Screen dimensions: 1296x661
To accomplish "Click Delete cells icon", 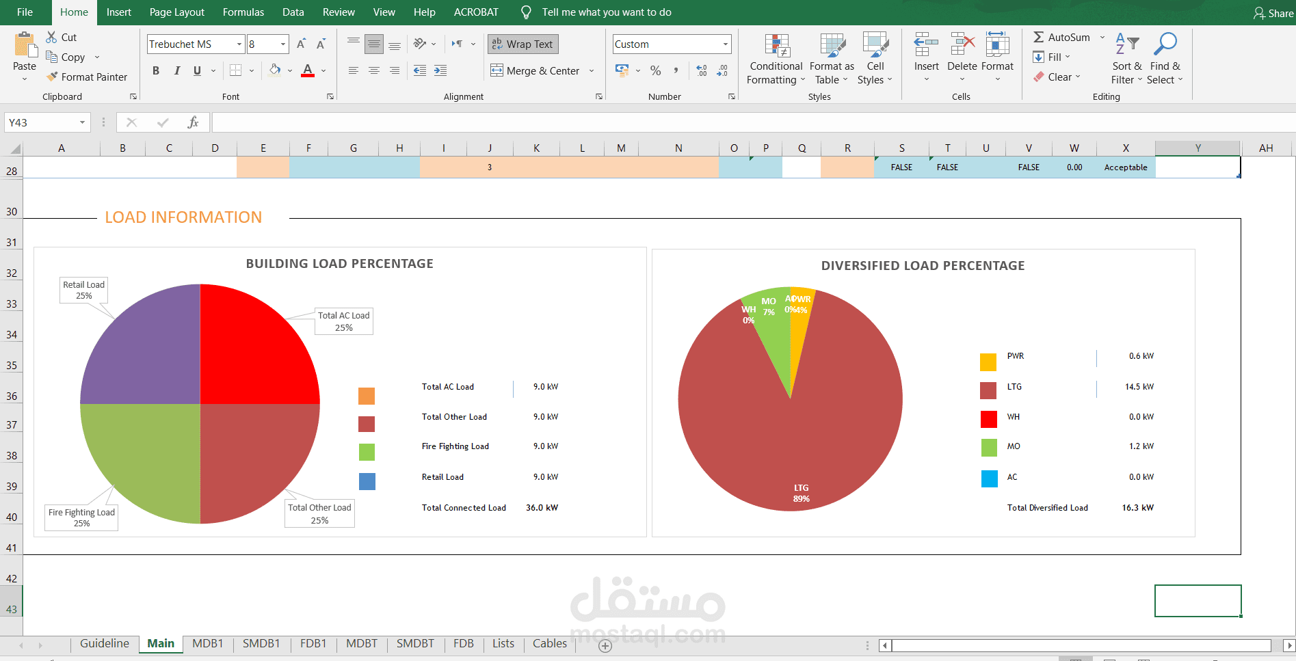I will click(x=962, y=44).
